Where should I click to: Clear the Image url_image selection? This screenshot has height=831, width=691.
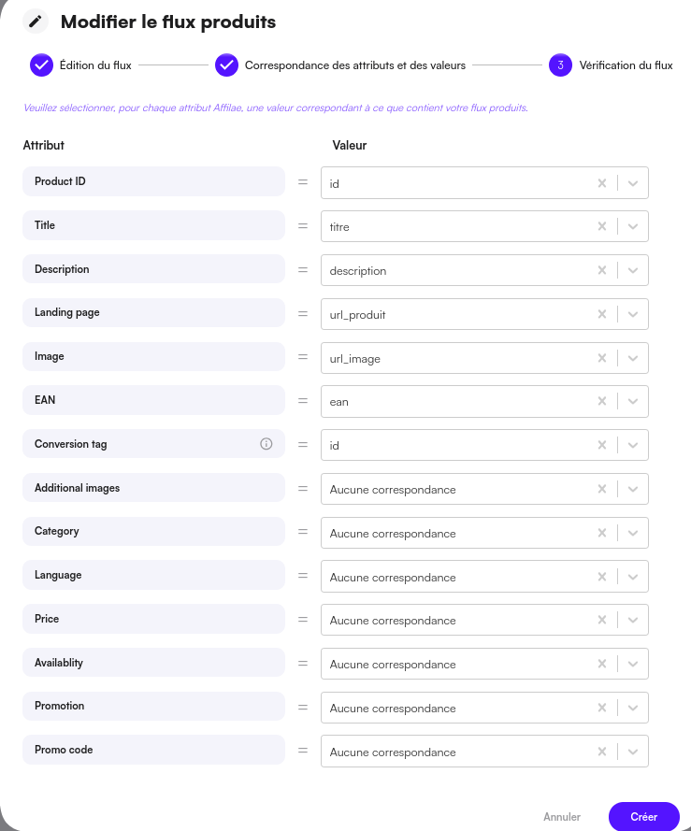(x=602, y=358)
